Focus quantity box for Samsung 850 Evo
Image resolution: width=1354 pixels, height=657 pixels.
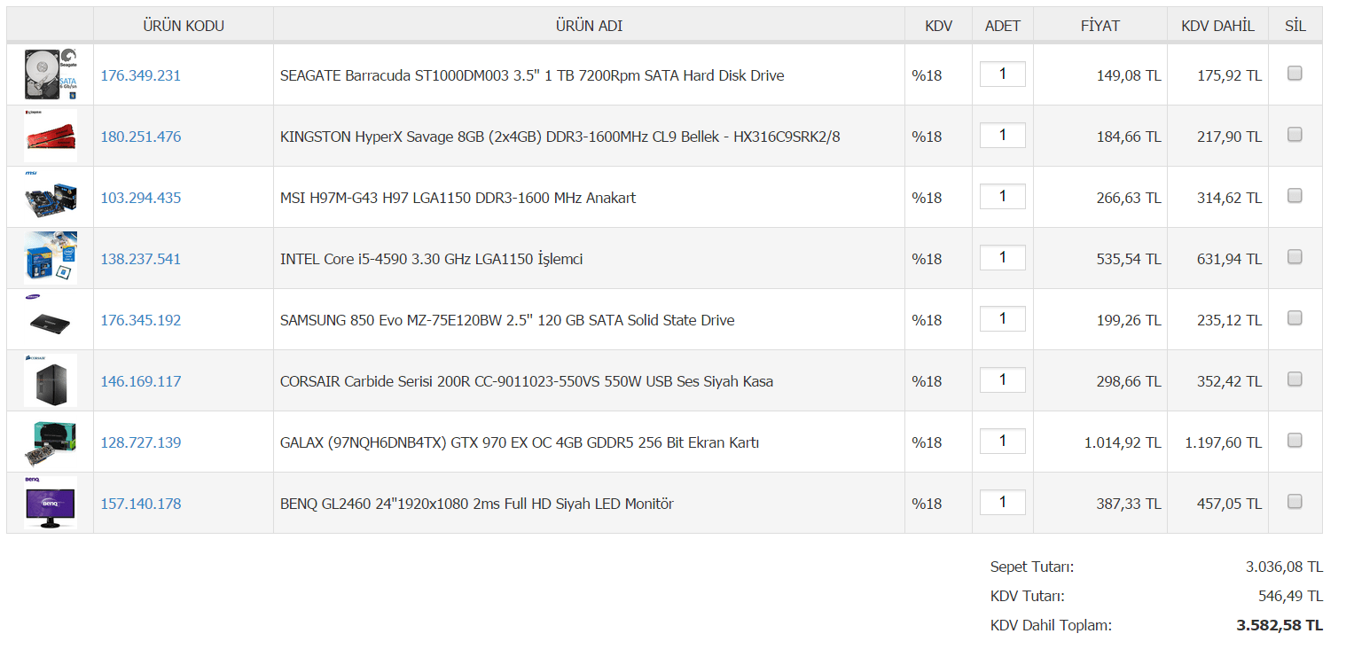tap(1003, 319)
